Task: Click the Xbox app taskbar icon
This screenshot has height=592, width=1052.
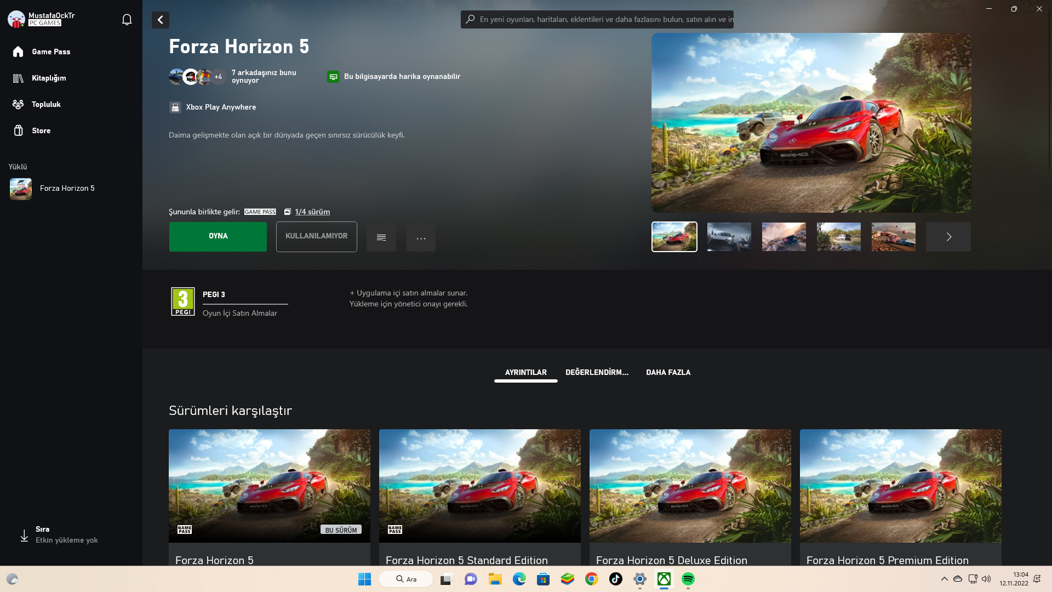Action: [x=664, y=579]
